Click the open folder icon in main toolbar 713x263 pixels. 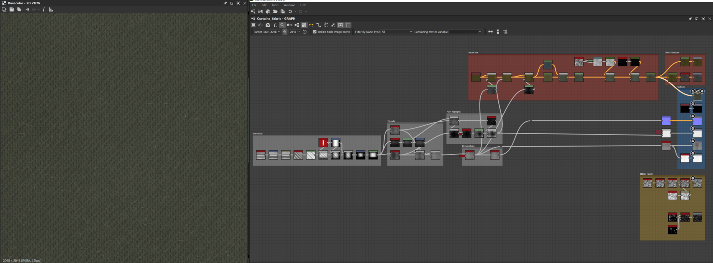(x=275, y=11)
